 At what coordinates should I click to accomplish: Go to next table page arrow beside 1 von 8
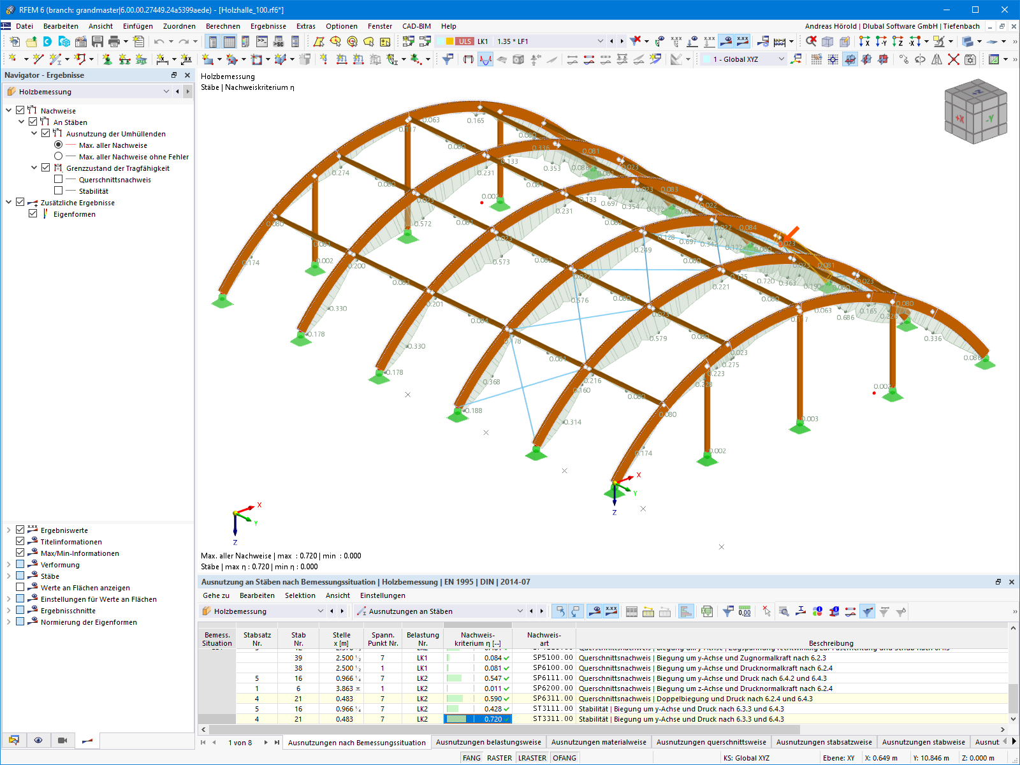click(x=266, y=742)
